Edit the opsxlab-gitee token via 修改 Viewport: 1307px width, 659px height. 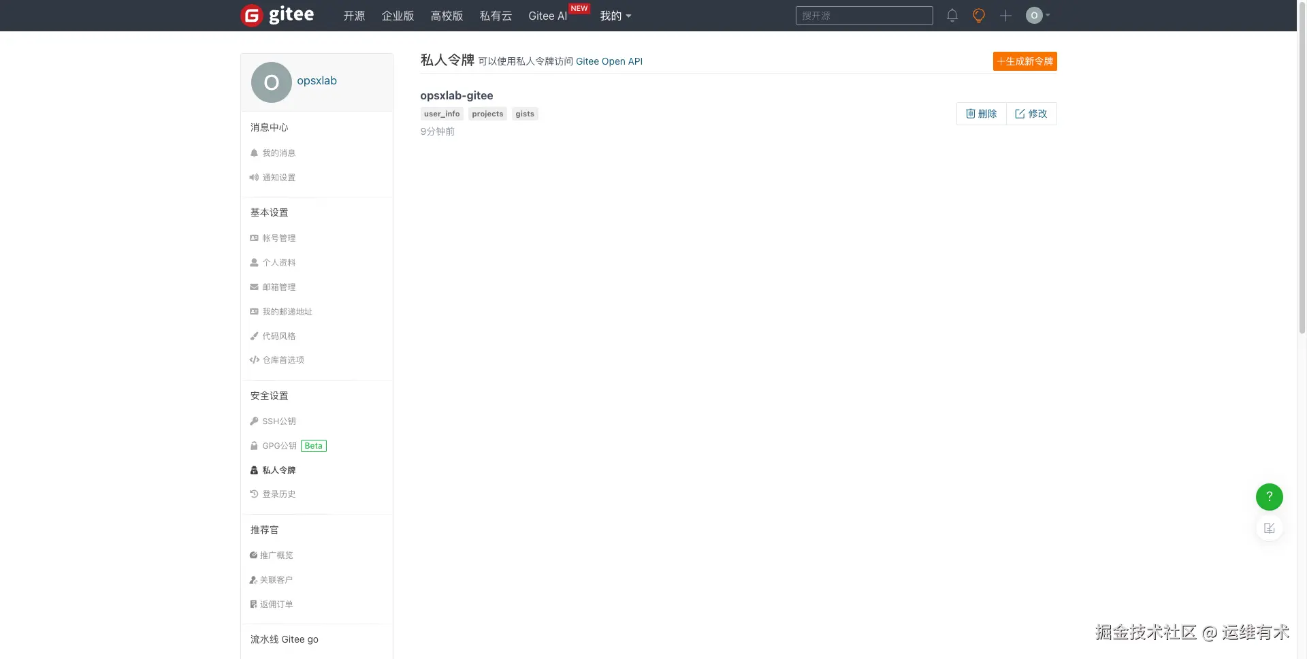pyautogui.click(x=1031, y=114)
